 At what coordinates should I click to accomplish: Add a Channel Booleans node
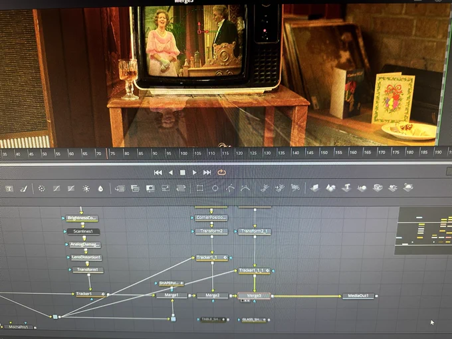tap(135, 189)
